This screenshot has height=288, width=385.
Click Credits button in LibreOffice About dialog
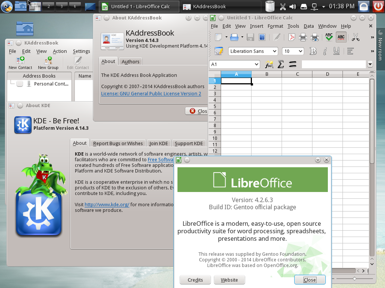tap(195, 280)
